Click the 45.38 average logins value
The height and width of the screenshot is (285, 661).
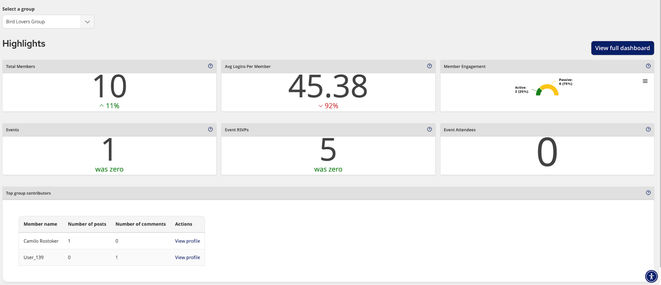pos(328,86)
